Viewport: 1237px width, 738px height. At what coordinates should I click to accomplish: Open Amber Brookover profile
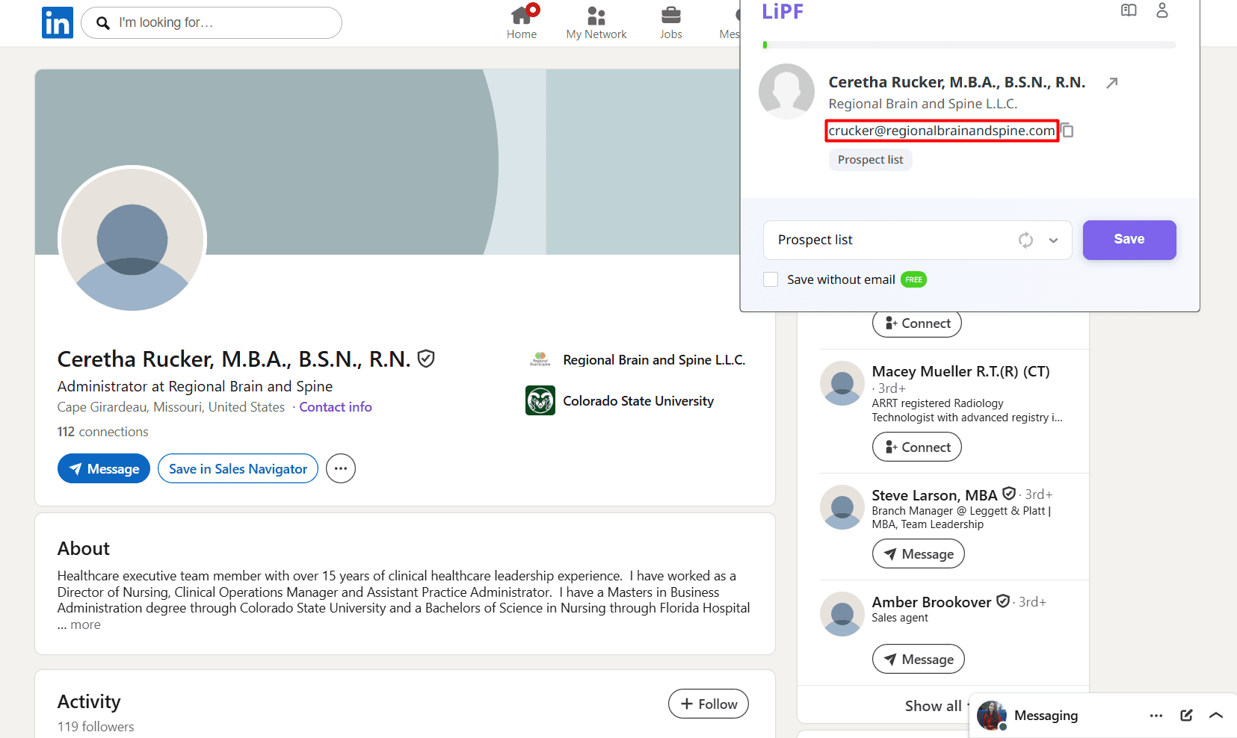[x=931, y=602]
